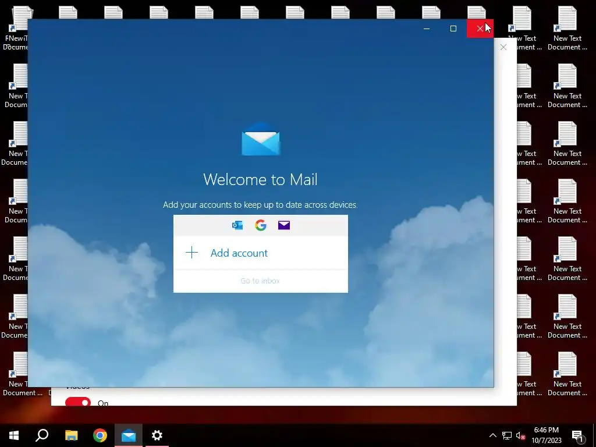Viewport: 596px width, 447px height.
Task: Select the Mail app taskbar icon
Action: coord(129,435)
